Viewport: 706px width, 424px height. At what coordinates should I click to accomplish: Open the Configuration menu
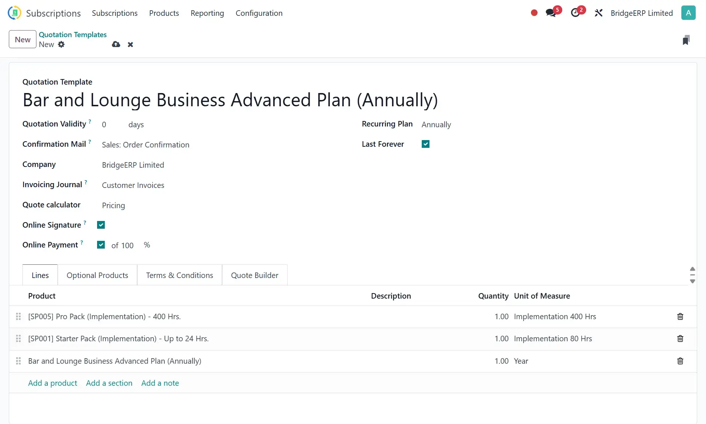click(259, 13)
